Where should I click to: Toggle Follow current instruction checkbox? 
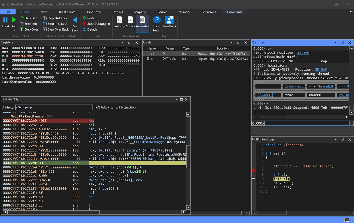(98, 108)
